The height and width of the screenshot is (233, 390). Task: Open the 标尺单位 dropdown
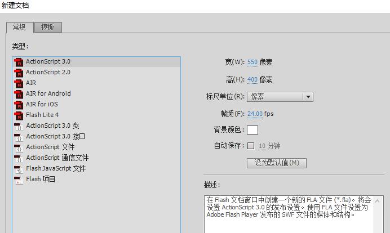280,97
